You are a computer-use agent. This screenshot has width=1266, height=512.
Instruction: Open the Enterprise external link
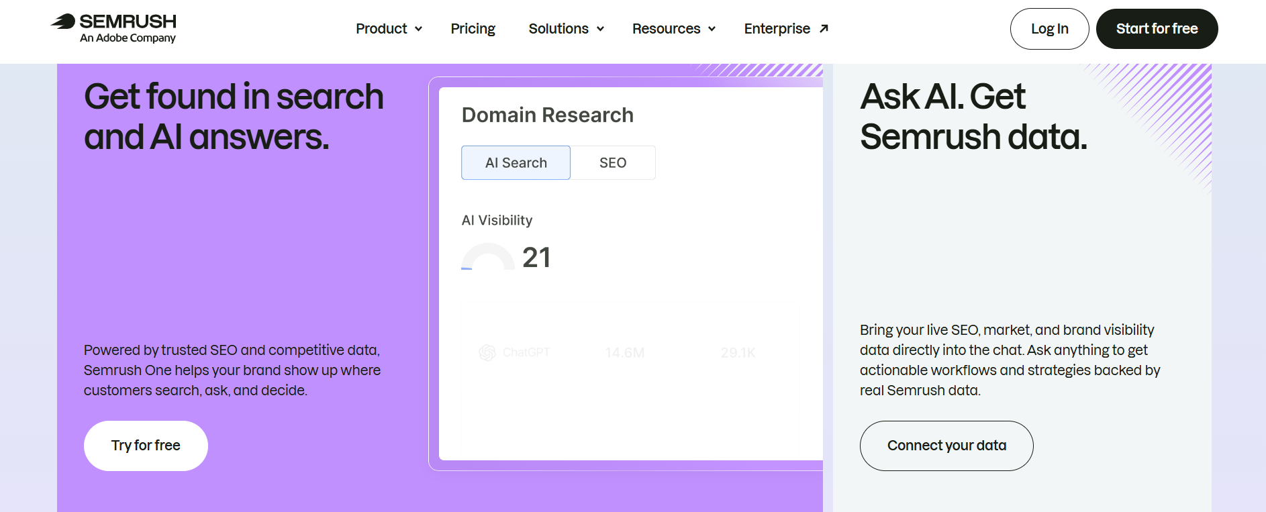pos(786,29)
